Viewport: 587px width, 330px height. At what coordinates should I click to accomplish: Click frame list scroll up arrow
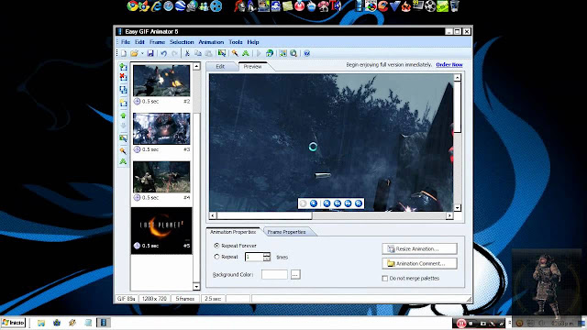196,67
